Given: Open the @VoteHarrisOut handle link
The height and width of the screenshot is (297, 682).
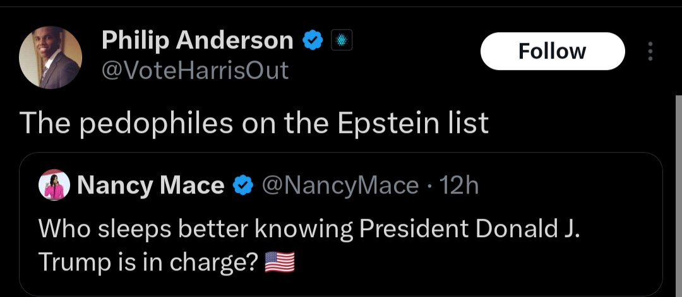Looking at the screenshot, I should click(195, 69).
